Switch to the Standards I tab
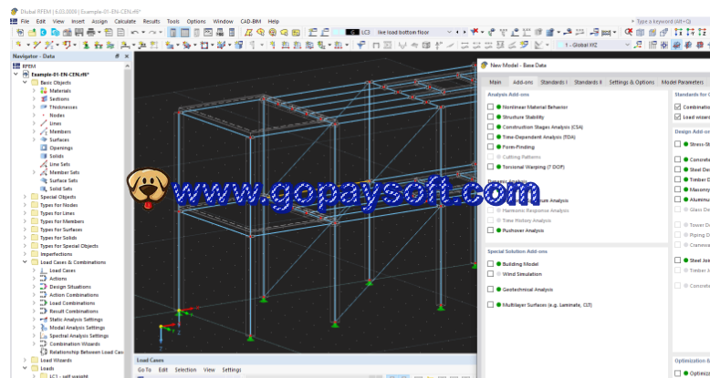The width and height of the screenshot is (710, 378). click(554, 82)
